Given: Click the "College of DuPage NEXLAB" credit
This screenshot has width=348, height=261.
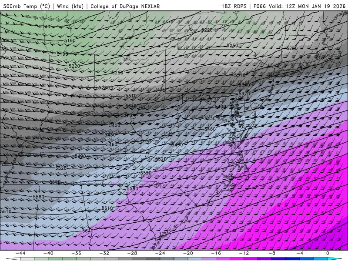Looking at the screenshot, I should [125, 6].
